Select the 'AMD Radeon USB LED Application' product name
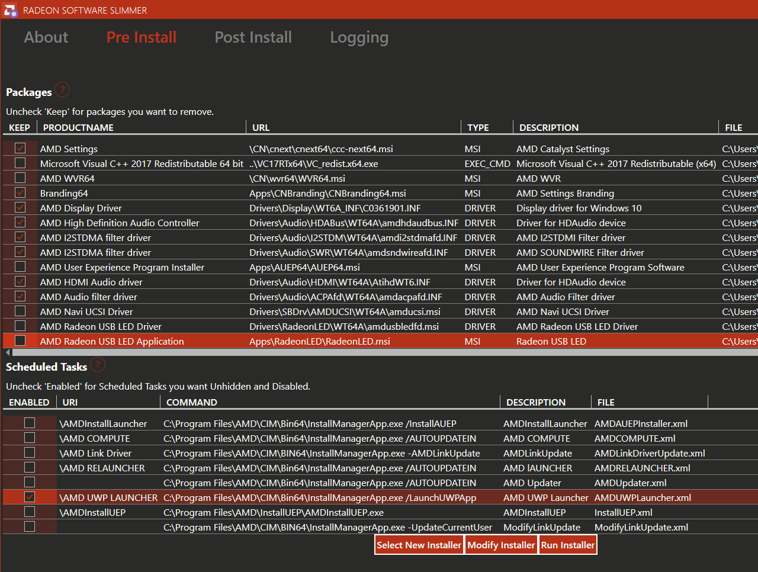This screenshot has width=758, height=572. 112,341
